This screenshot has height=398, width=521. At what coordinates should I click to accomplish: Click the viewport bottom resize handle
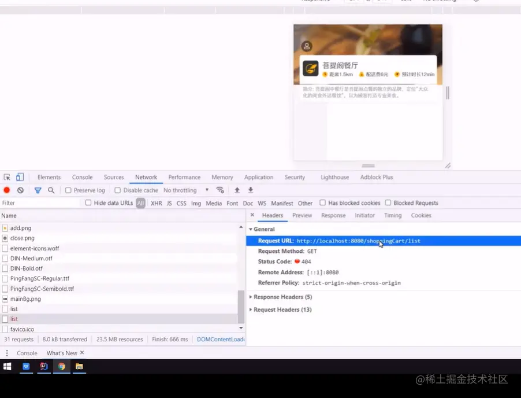tap(368, 165)
